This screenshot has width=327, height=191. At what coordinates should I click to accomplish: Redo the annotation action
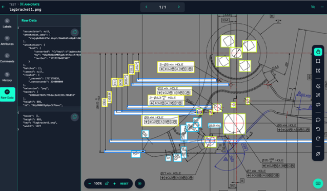pyautogui.click(x=318, y=138)
